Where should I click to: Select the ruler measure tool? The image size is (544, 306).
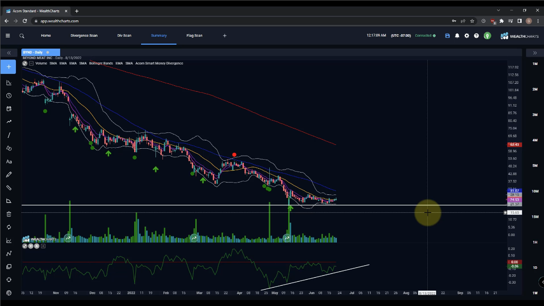[x=8, y=187]
